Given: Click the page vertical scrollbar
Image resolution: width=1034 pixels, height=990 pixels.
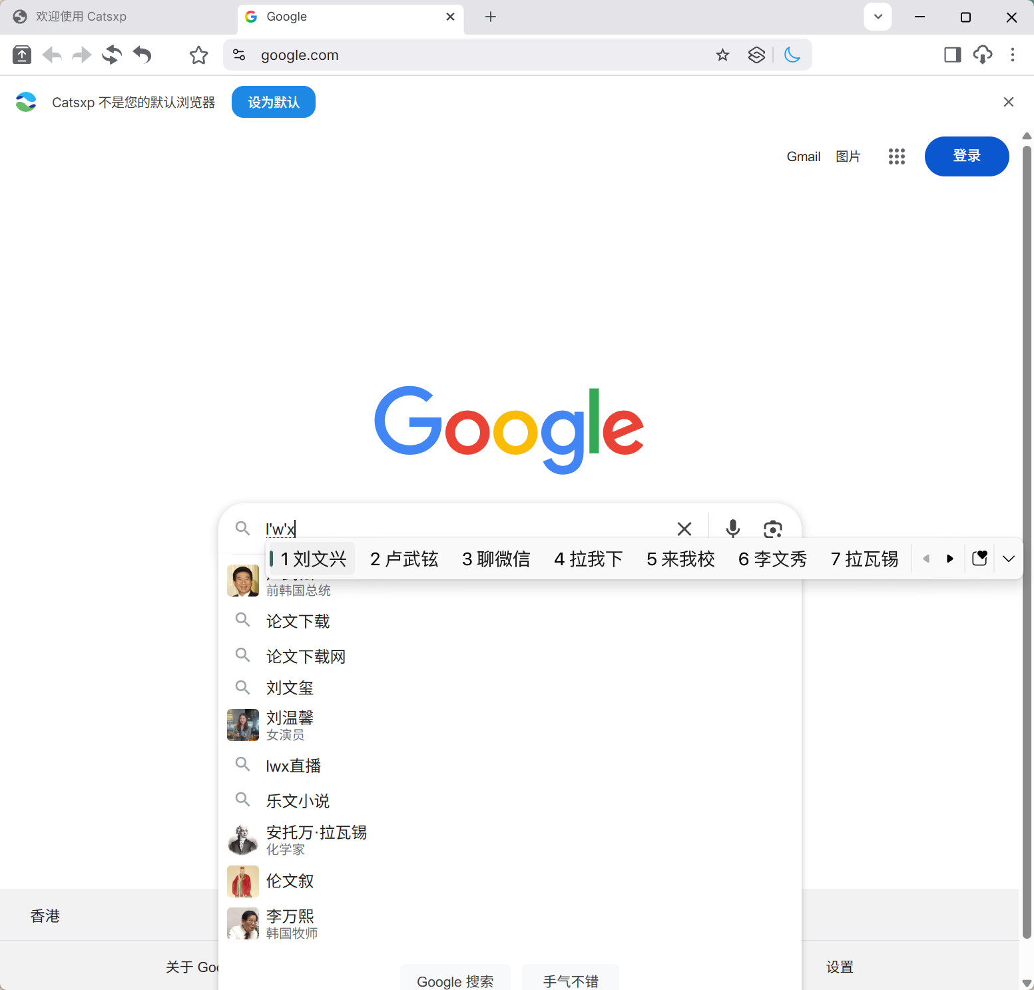Looking at the screenshot, I should pyautogui.click(x=1027, y=543).
